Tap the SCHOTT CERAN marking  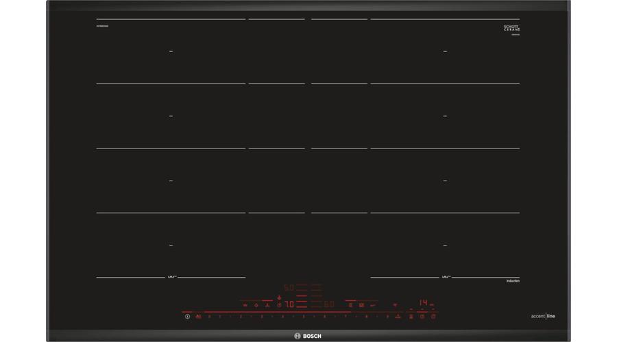(x=512, y=28)
